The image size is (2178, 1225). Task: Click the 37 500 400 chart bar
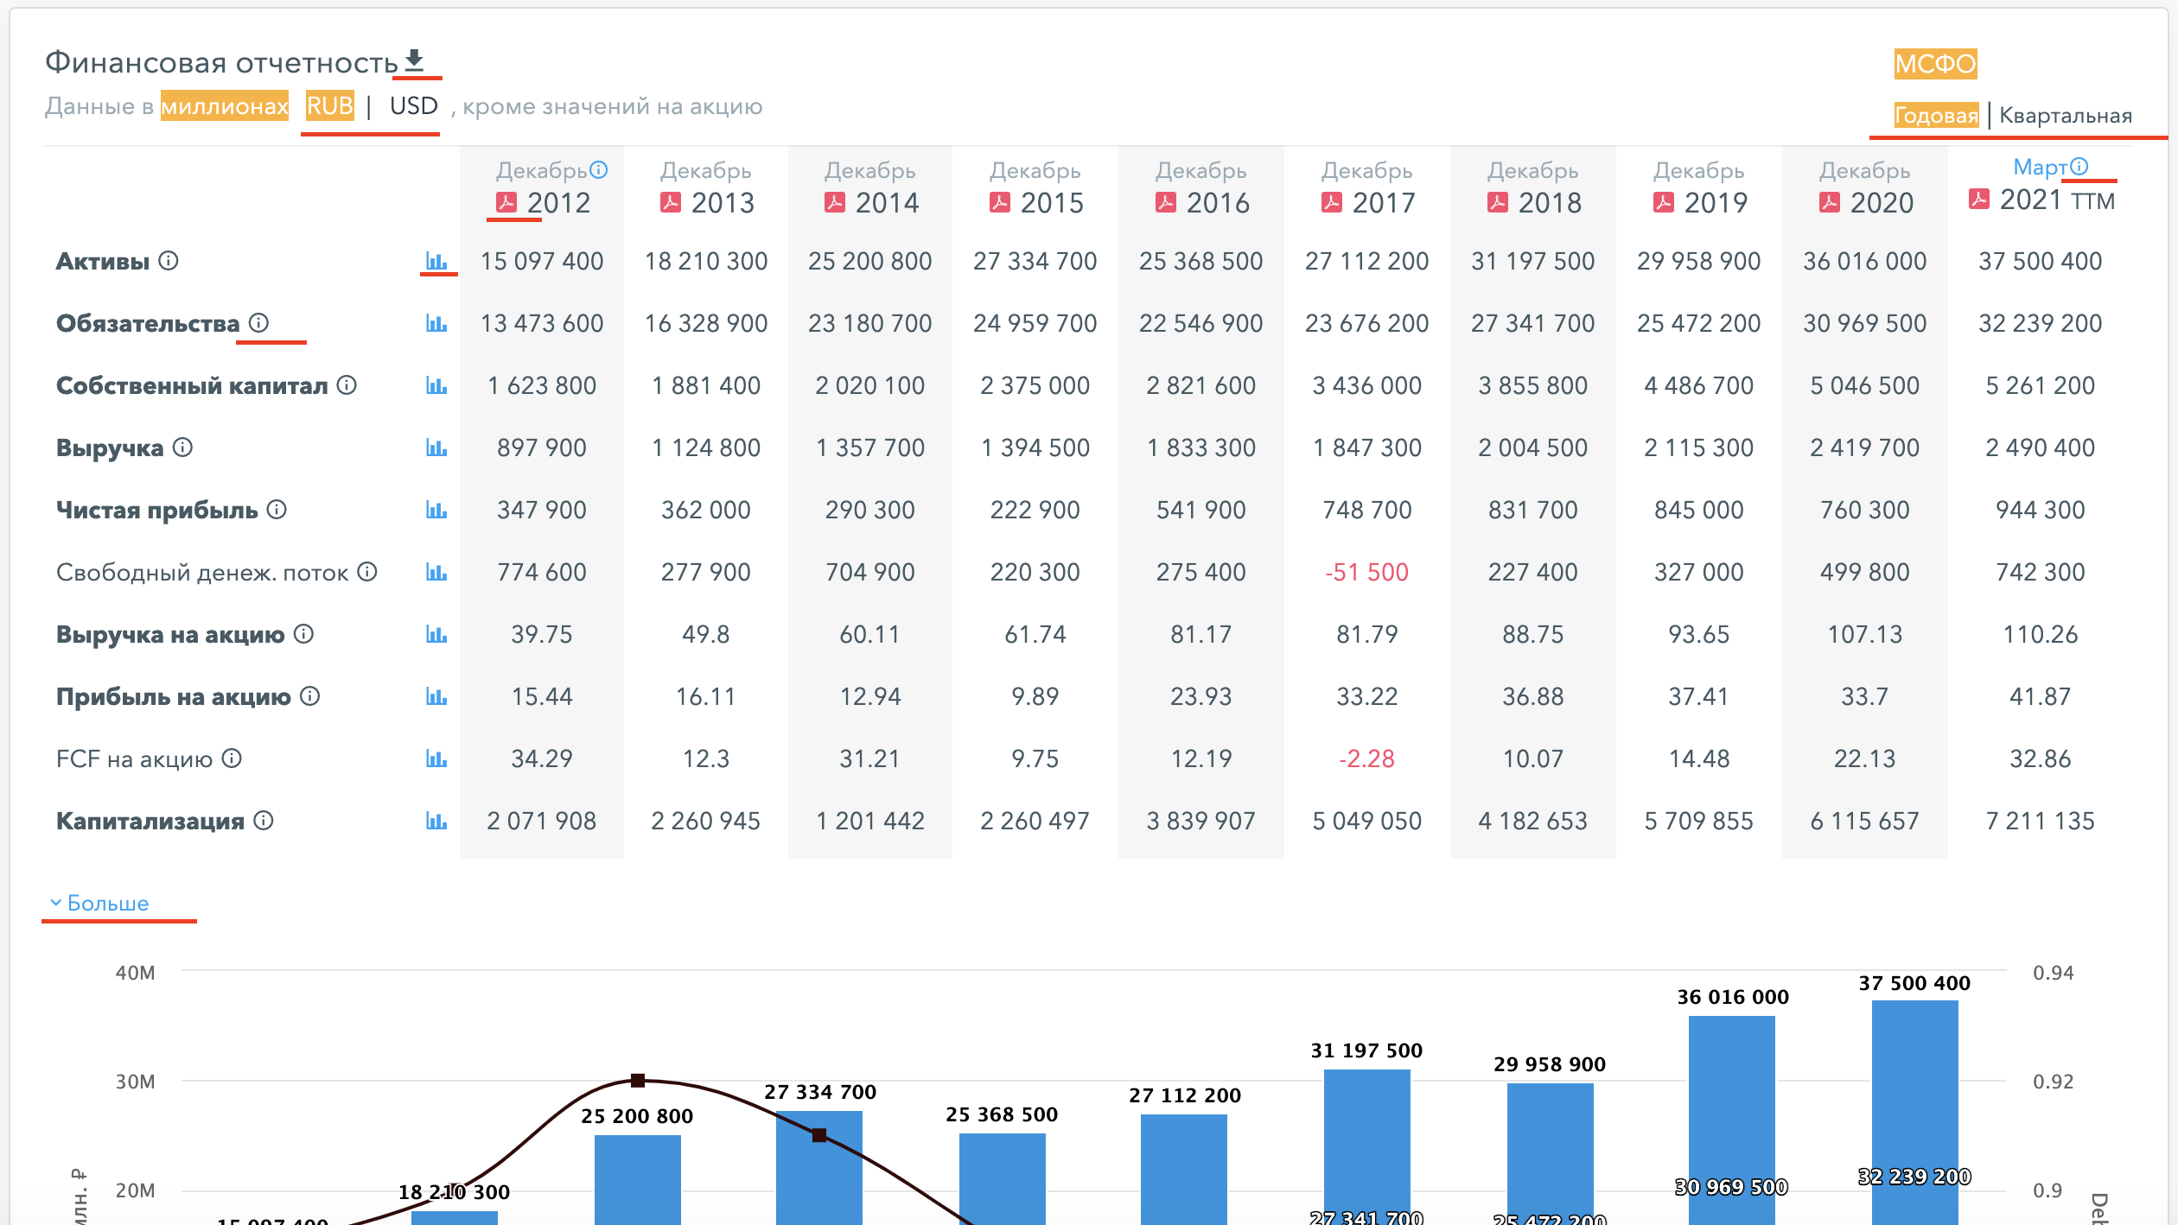pos(1914,1113)
